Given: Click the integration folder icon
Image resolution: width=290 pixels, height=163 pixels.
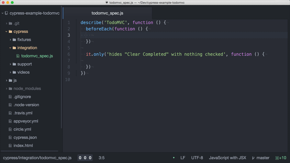Looking at the screenshot, I should coord(14,48).
